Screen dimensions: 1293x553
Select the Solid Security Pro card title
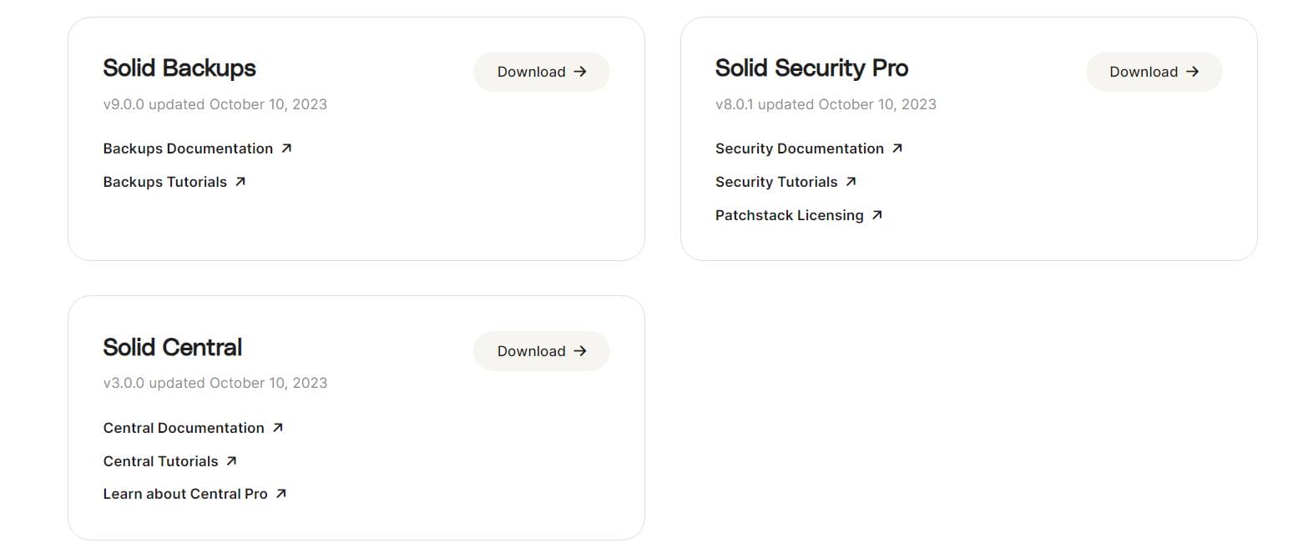tap(811, 68)
